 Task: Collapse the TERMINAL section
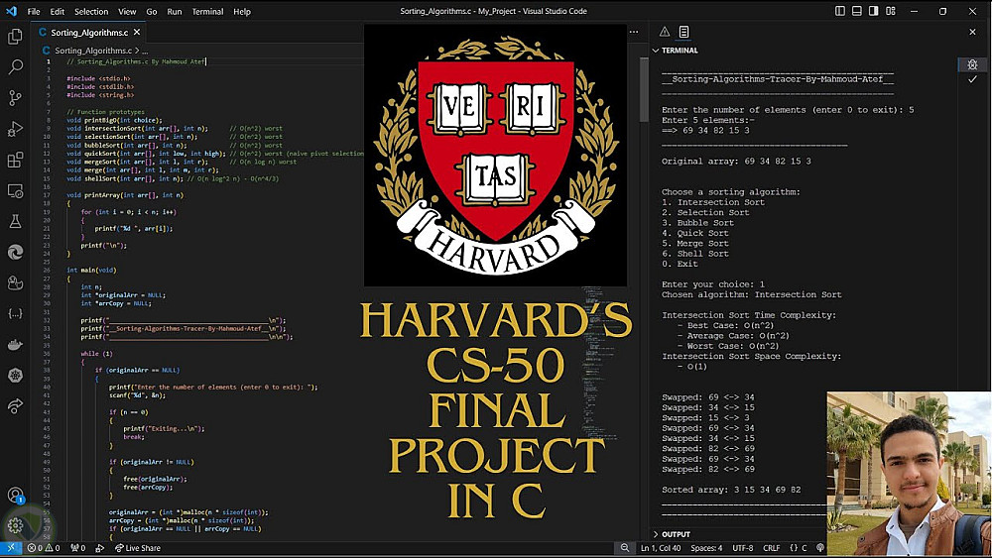676,50
